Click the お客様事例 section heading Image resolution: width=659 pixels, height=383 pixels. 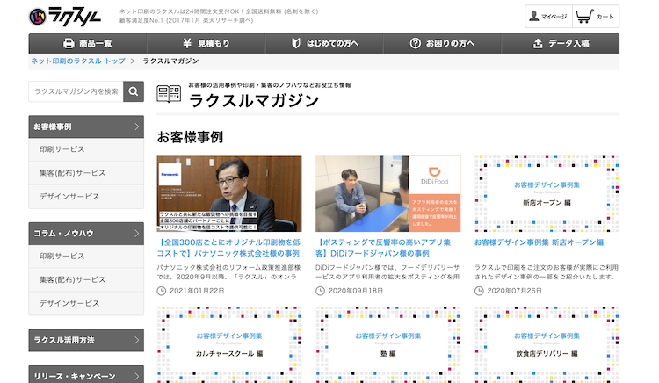tap(190, 137)
